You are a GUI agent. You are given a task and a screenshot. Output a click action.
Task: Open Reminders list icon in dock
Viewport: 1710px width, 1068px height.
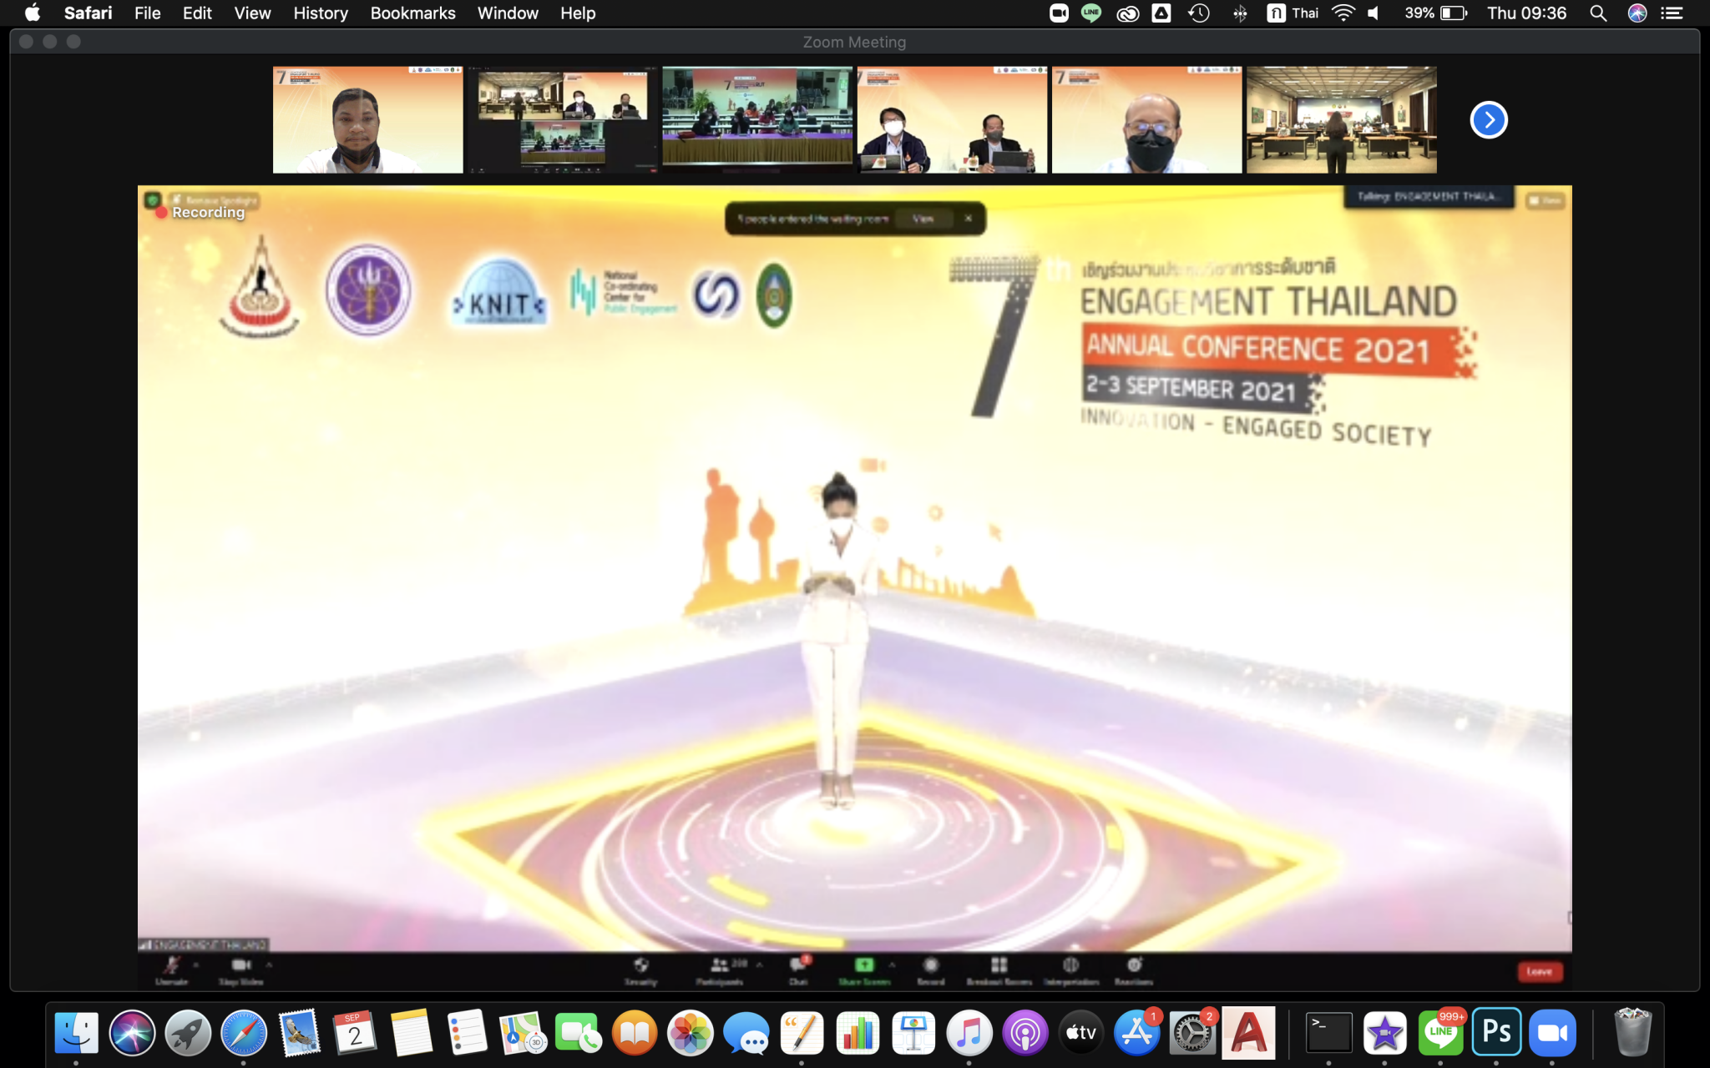tap(468, 1033)
